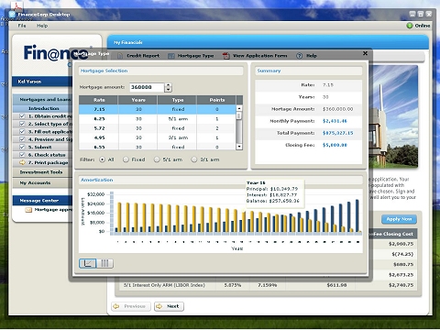440x330 pixels.
Task: Click the Monthly Payment value $2,431.46
Action: 335,121
